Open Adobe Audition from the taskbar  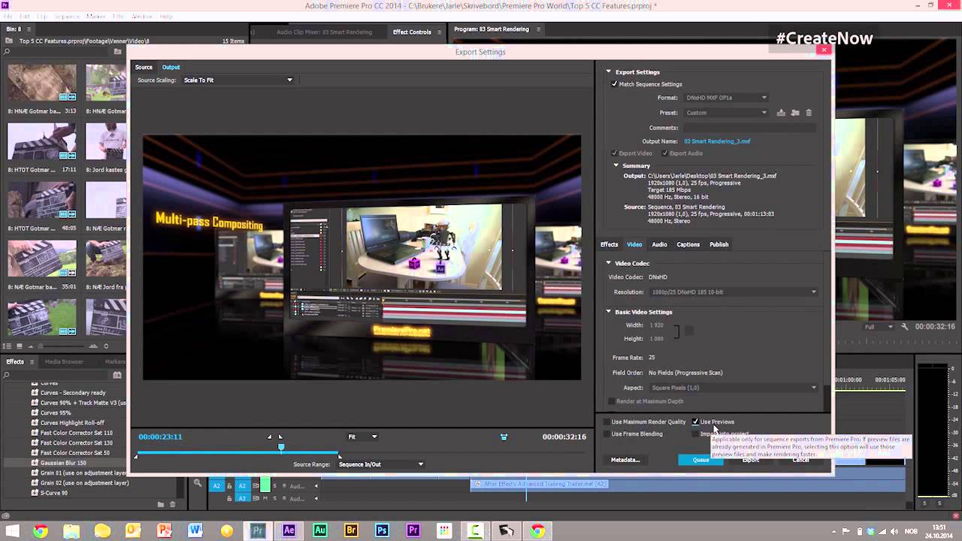coord(320,530)
